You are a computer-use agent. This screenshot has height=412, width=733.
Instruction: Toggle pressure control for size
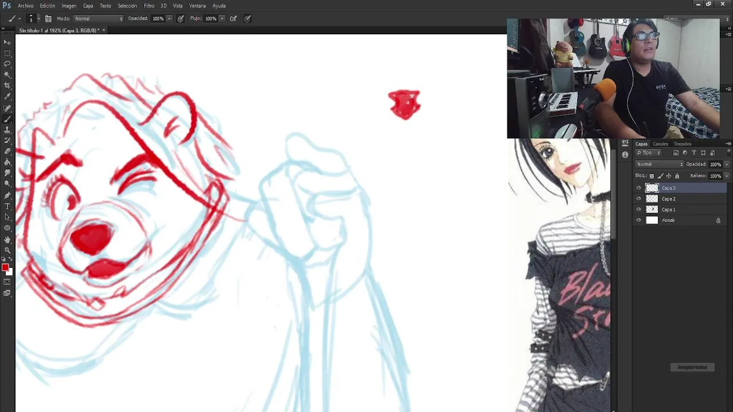247,18
